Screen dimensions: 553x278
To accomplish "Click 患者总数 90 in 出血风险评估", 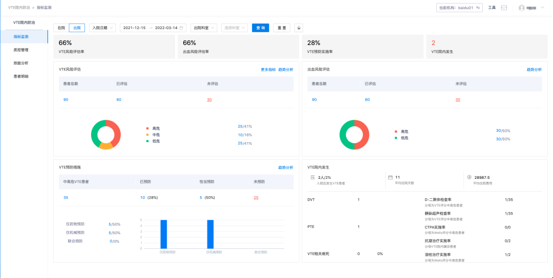I will tap(314, 100).
